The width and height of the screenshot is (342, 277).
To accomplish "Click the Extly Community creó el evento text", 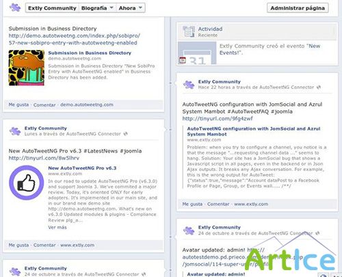I will coord(269,49).
